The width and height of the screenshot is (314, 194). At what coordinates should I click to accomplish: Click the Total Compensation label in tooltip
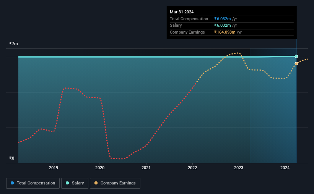pos(189,19)
